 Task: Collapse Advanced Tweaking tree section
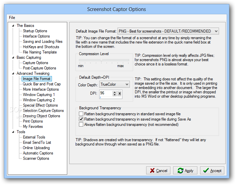pos(13,73)
